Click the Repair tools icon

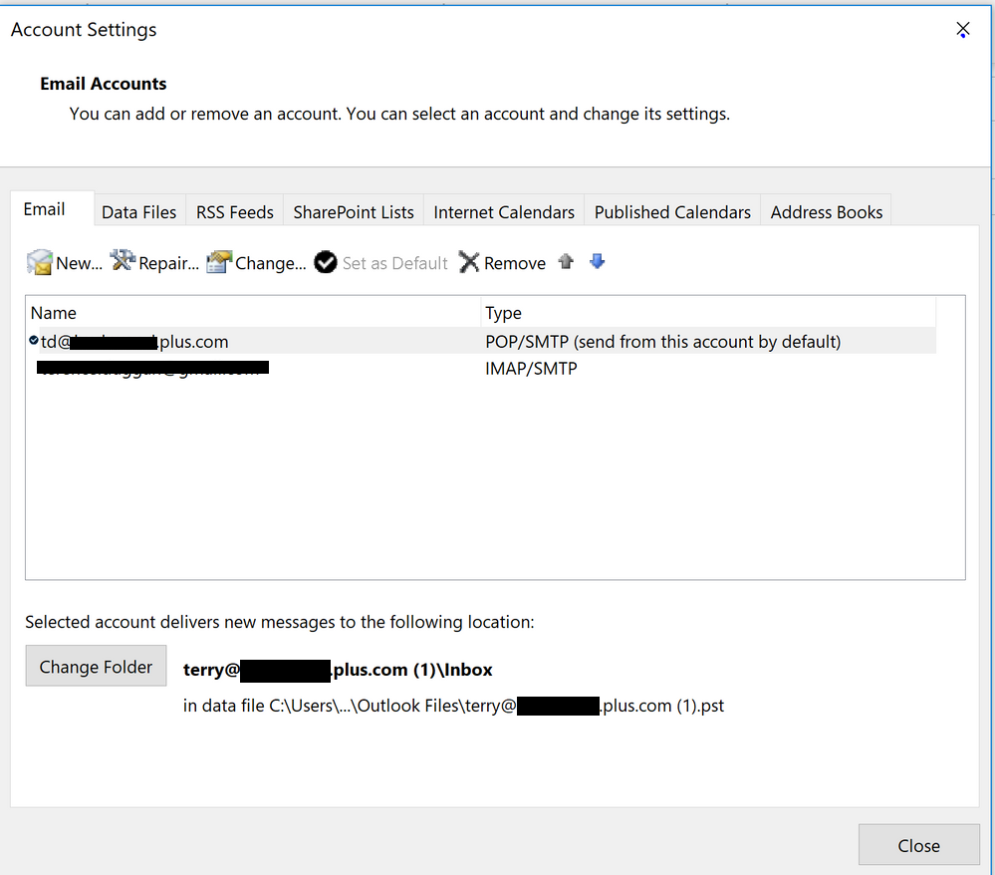coord(123,262)
